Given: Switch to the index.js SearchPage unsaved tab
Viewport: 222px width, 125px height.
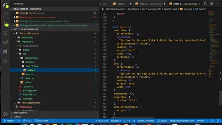Looking at the screenshot, I should click(150, 4).
